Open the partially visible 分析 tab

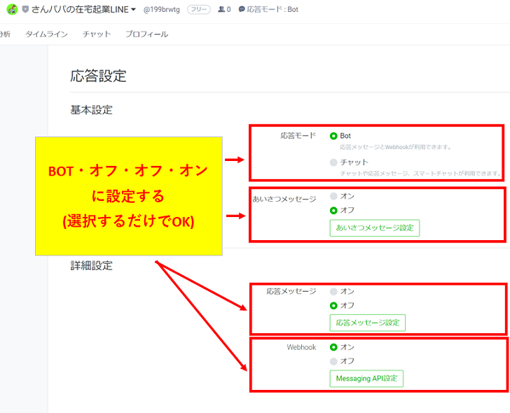[5, 34]
